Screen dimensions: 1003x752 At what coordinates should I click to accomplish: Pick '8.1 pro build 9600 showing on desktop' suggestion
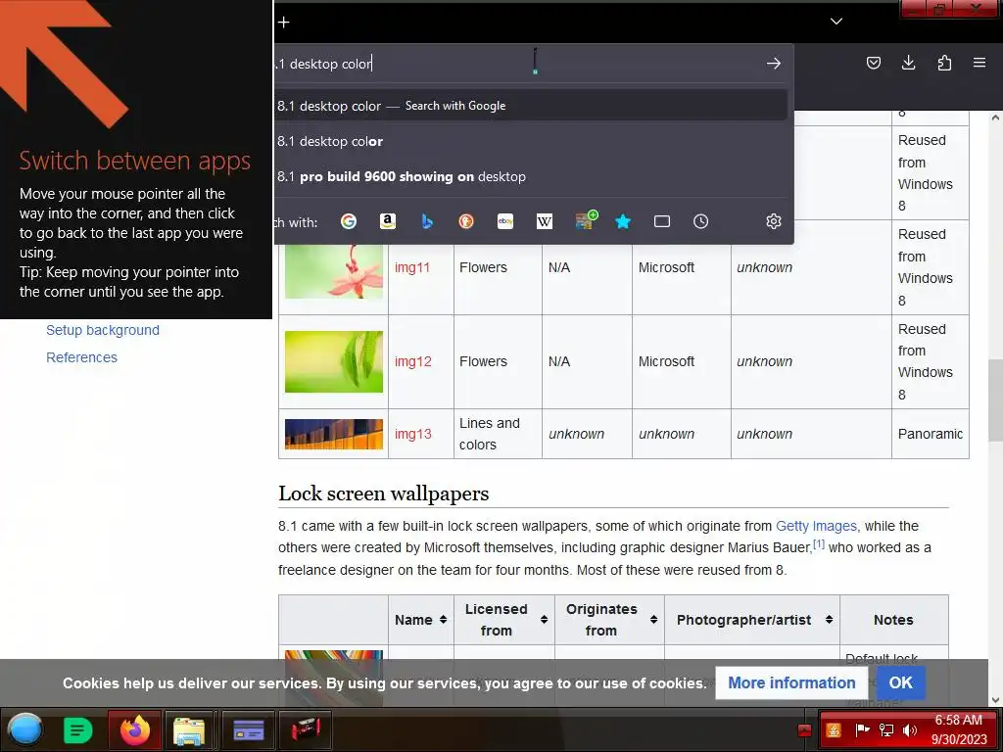pos(531,176)
